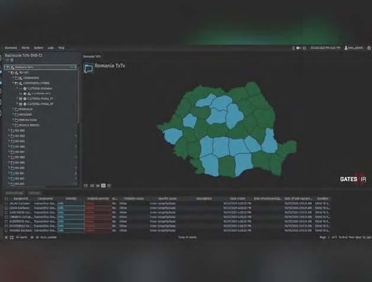Click the 'Romania TxTv' breadcrumb above the map

tap(92, 56)
